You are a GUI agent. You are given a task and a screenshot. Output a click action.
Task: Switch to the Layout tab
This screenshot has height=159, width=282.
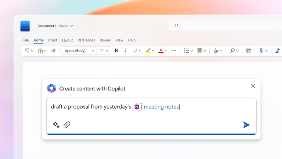coord(68,40)
